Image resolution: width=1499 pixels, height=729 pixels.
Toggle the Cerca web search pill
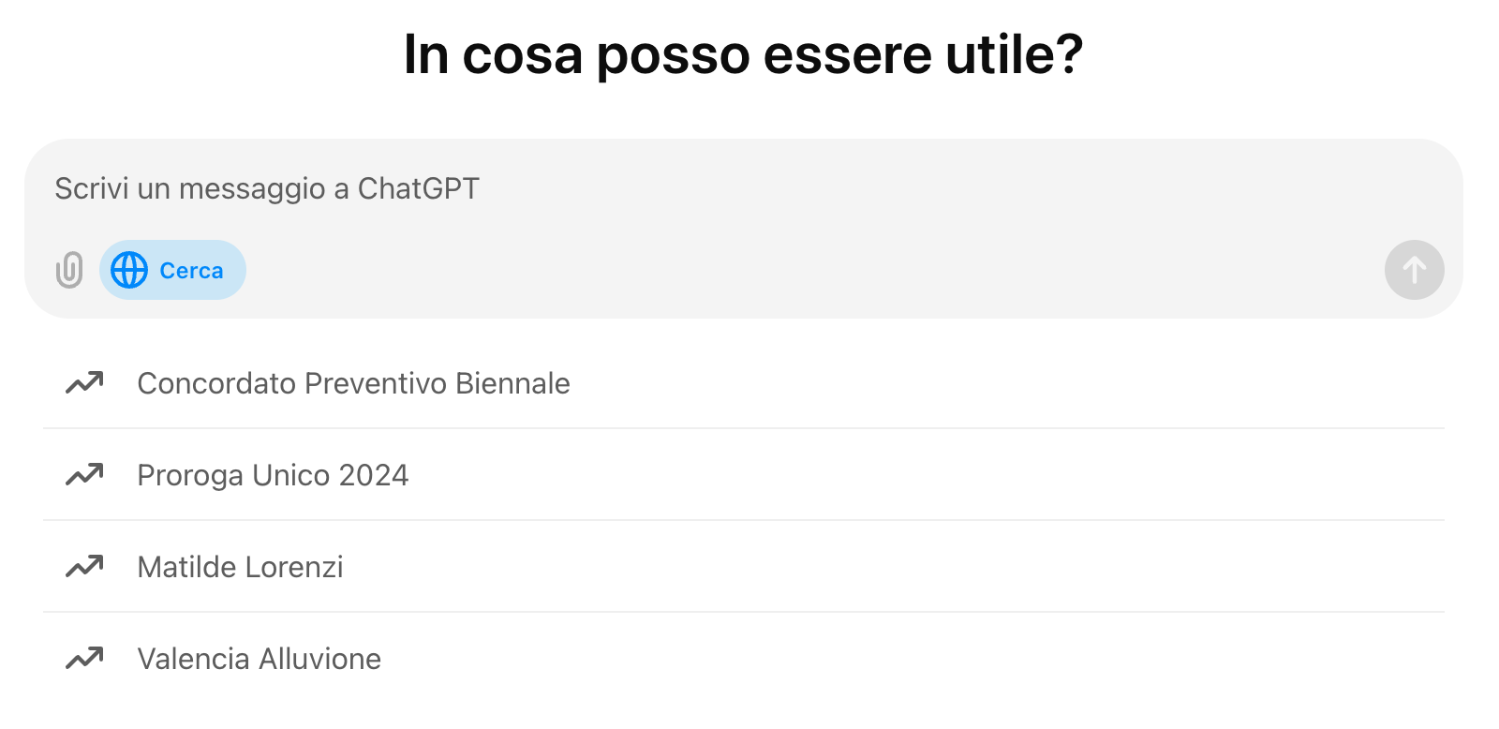pos(172,270)
